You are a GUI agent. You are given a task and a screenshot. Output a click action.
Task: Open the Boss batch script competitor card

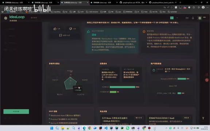click(122, 120)
